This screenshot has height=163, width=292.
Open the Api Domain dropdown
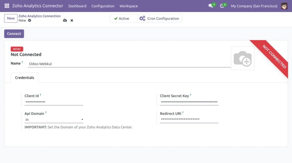click(x=54, y=120)
